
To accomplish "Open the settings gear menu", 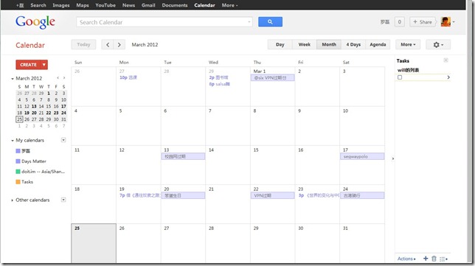I will 438,45.
